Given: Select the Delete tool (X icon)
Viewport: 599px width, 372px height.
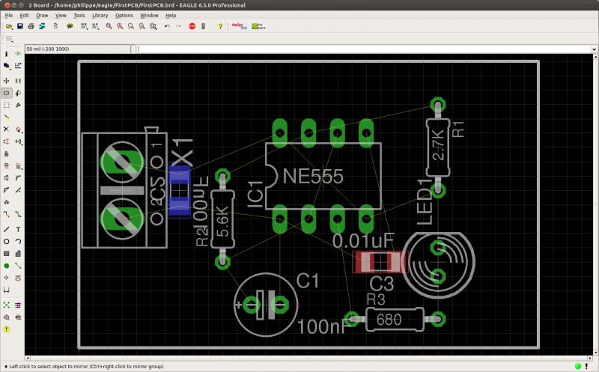Looking at the screenshot, I should [7, 129].
